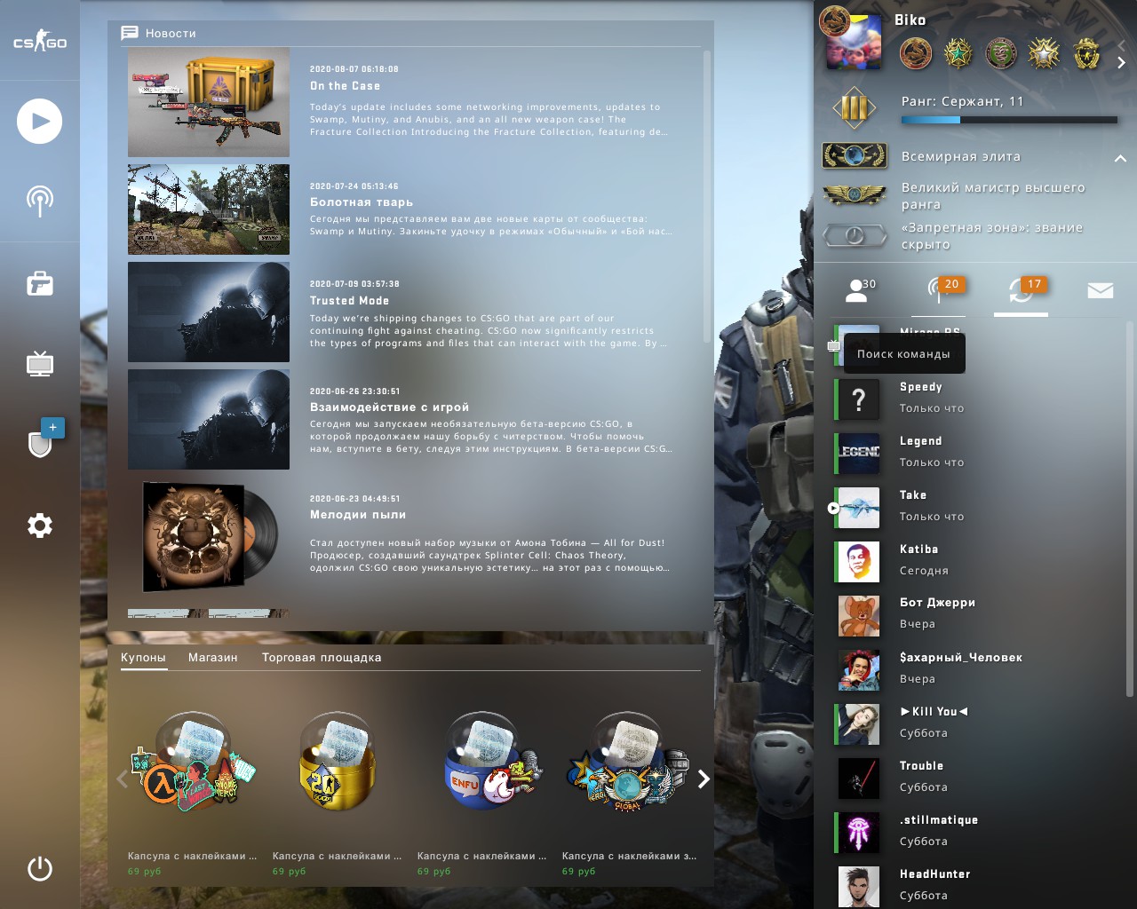Show previous coupons with left arrow
The image size is (1137, 909).
[x=122, y=779]
